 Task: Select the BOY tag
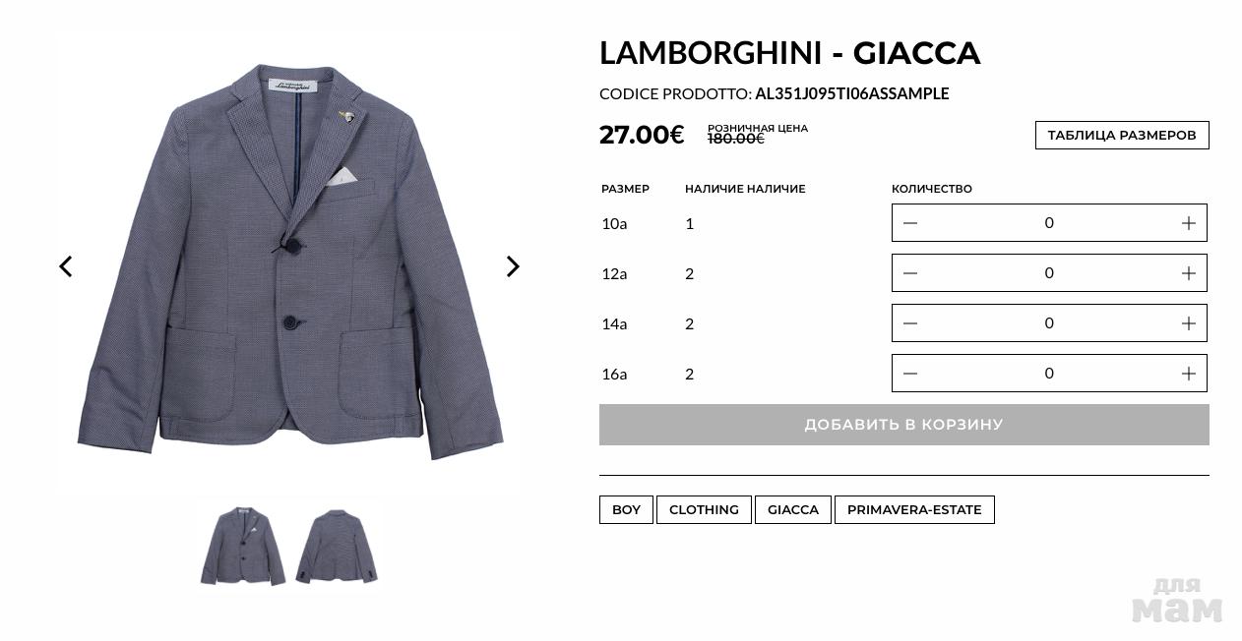pos(626,509)
